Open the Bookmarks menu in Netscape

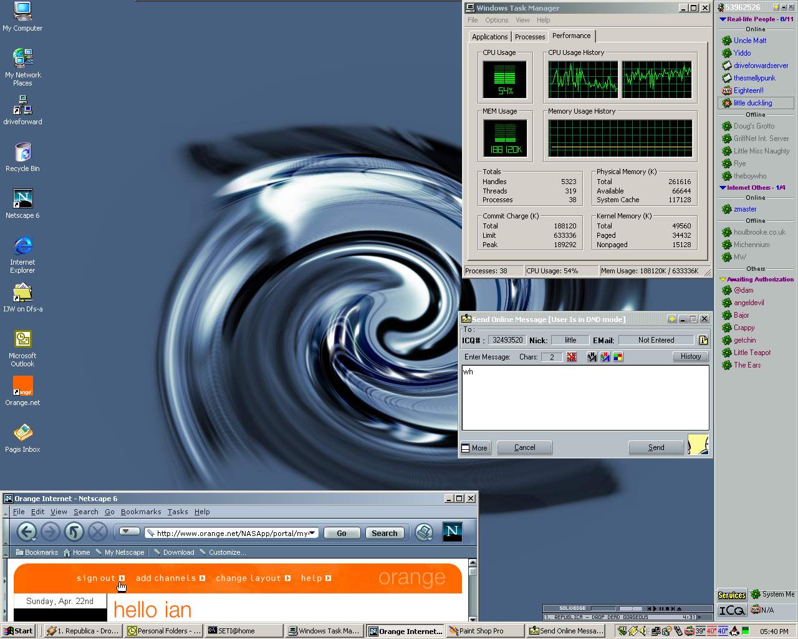tap(141, 512)
